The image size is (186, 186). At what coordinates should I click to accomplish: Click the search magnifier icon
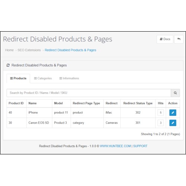[x=175, y=93]
